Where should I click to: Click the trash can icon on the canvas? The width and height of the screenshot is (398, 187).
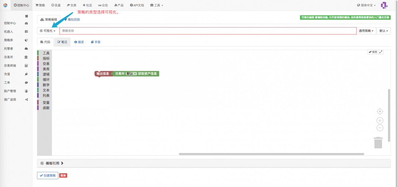[378, 142]
